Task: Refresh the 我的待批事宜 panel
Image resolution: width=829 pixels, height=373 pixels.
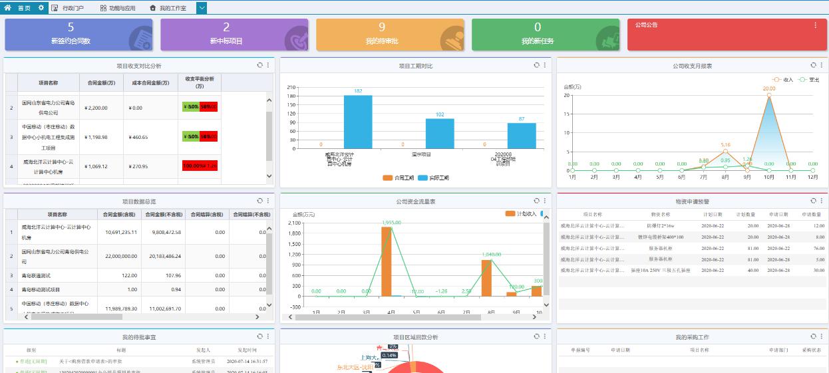Action: click(260, 336)
